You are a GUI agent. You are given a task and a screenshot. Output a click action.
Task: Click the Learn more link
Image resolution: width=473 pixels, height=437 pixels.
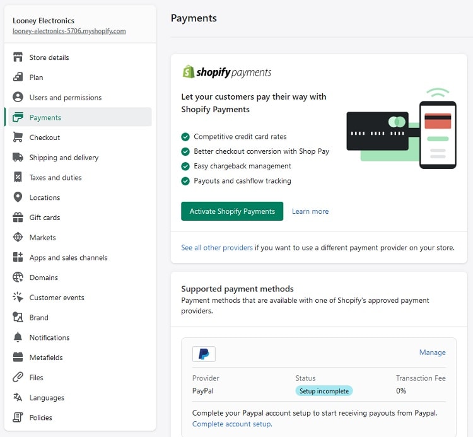(310, 211)
